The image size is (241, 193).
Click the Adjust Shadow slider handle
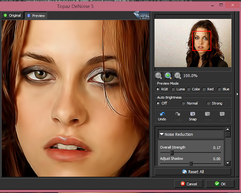coord(191,164)
